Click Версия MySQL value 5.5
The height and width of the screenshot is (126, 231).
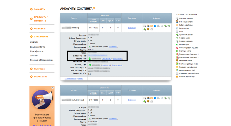(x=89, y=74)
